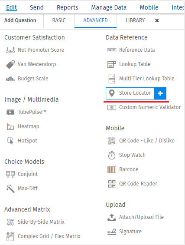
Task: Select the Barcode icon
Action: coord(112,169)
